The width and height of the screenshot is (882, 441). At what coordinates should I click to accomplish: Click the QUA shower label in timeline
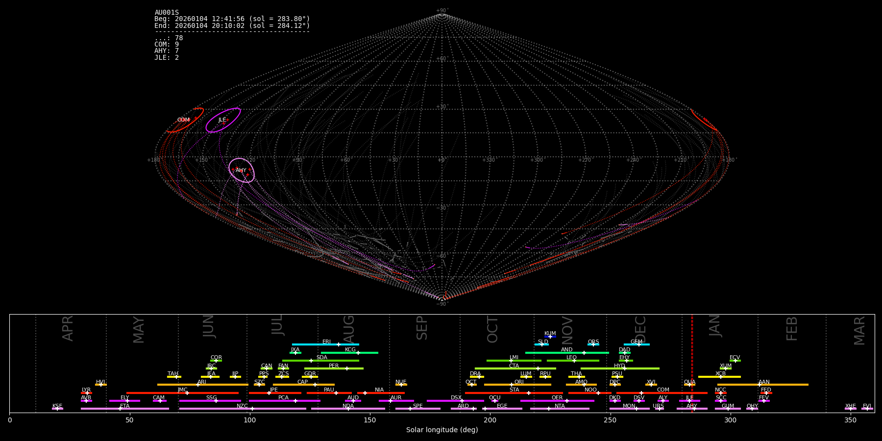click(689, 382)
